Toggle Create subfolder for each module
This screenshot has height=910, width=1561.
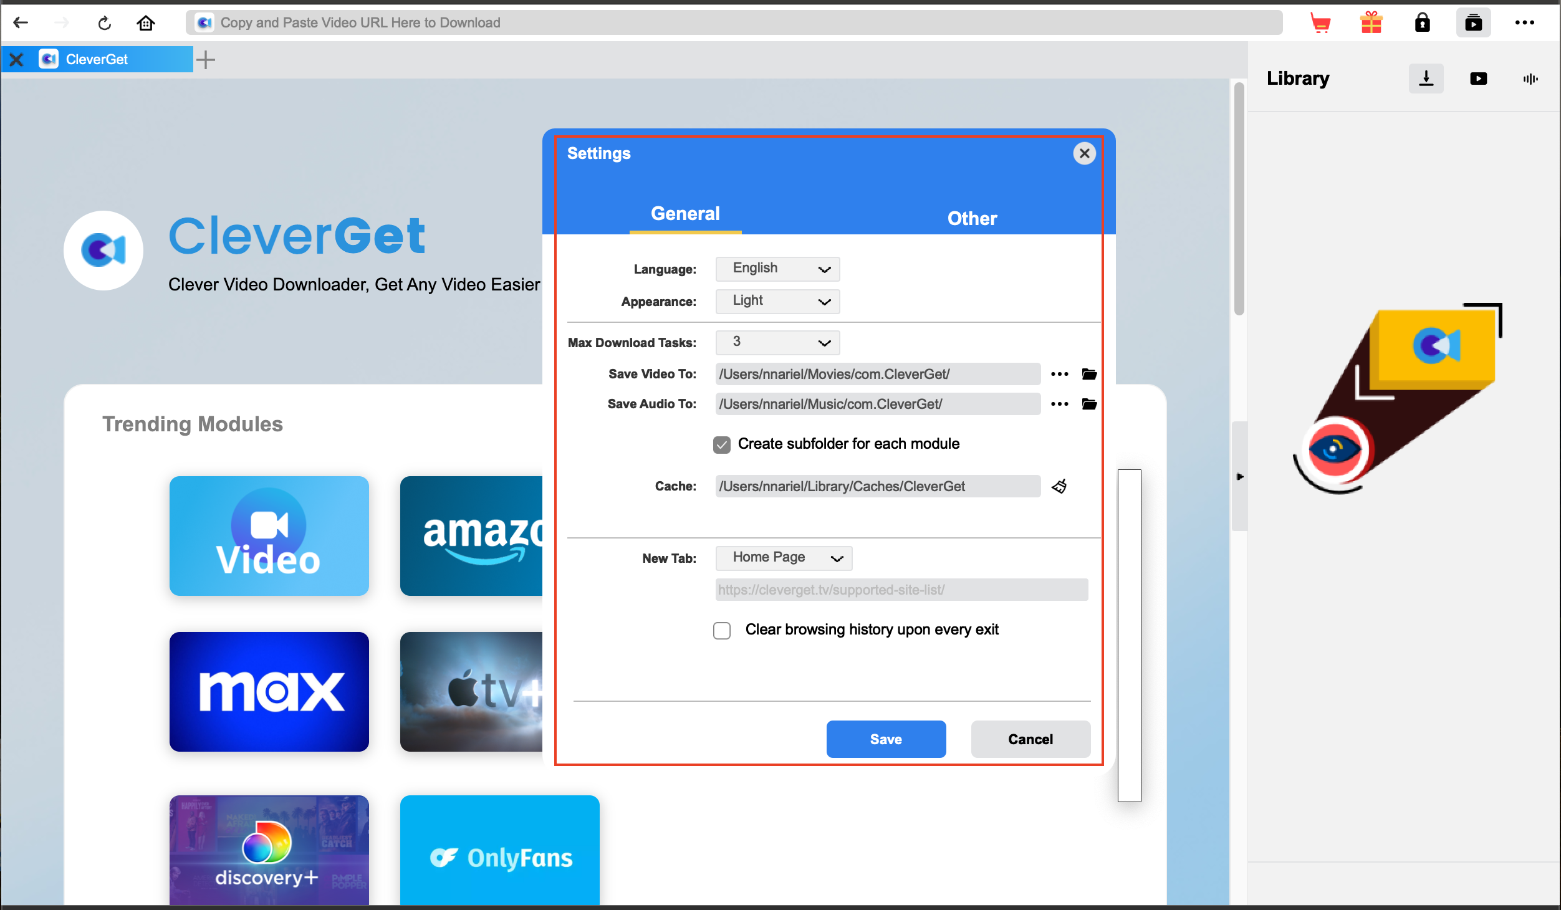pyautogui.click(x=722, y=444)
